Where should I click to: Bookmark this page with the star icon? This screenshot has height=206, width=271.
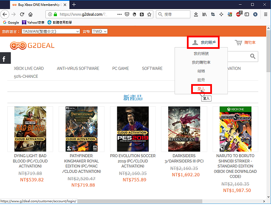point(150,14)
